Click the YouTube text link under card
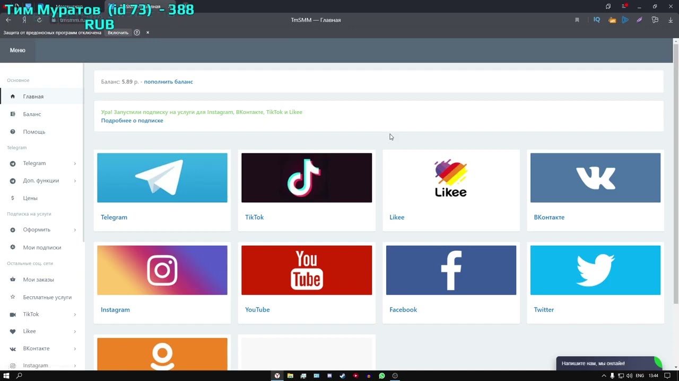Viewport: 679px width, 381px height. pos(257,310)
